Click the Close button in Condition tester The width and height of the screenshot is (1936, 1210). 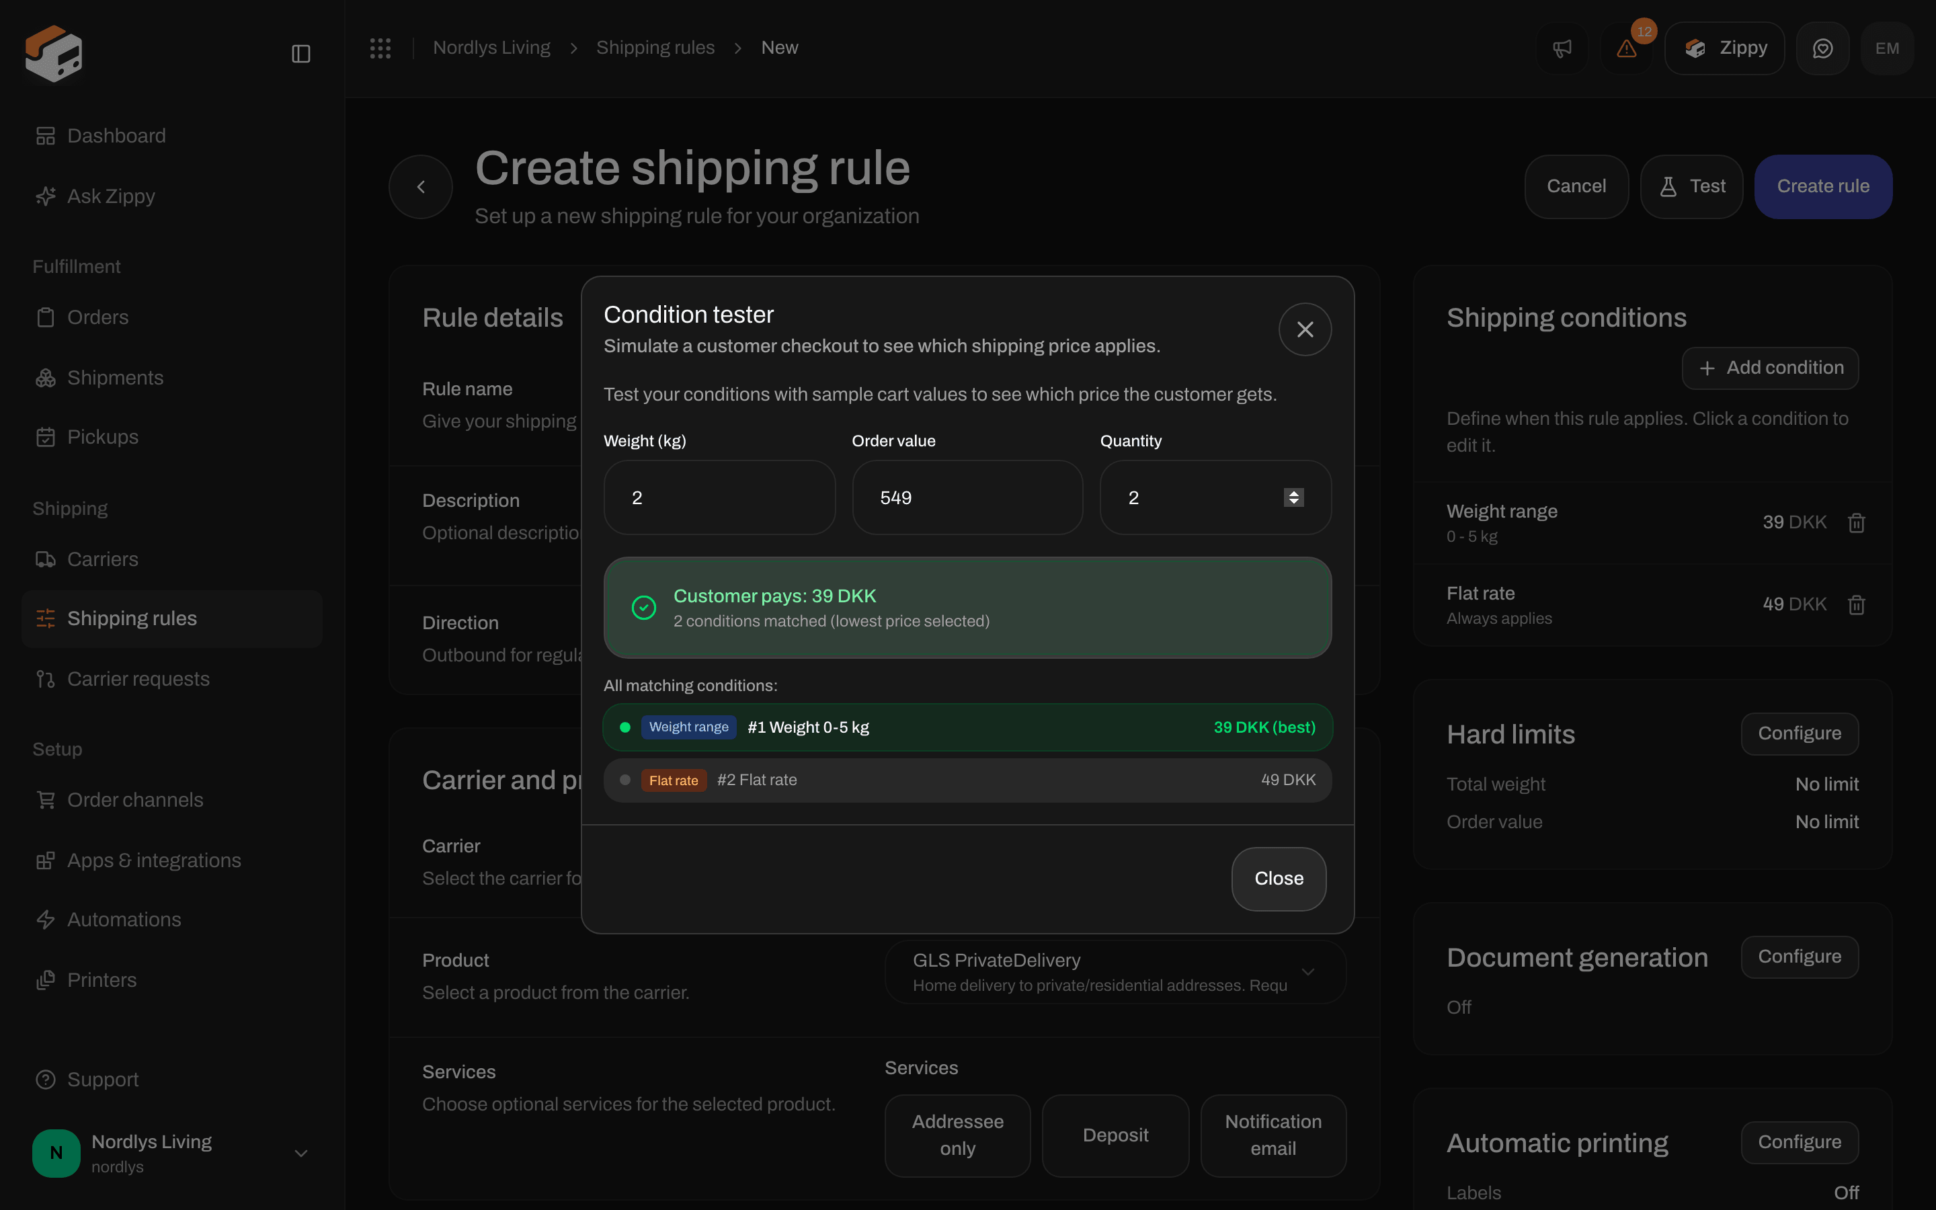(1279, 879)
